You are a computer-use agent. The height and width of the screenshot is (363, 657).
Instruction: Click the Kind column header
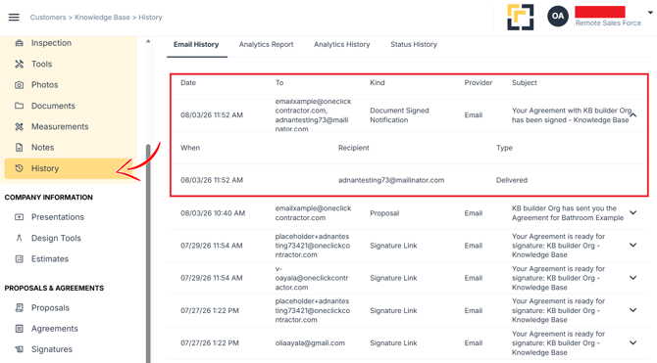click(x=378, y=83)
